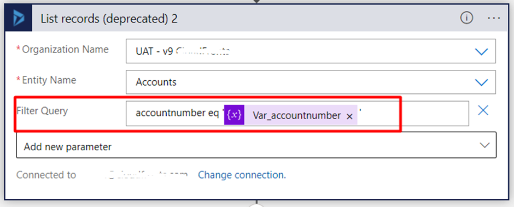Open the Add new parameter chevron
This screenshot has height=207, width=514.
point(484,145)
